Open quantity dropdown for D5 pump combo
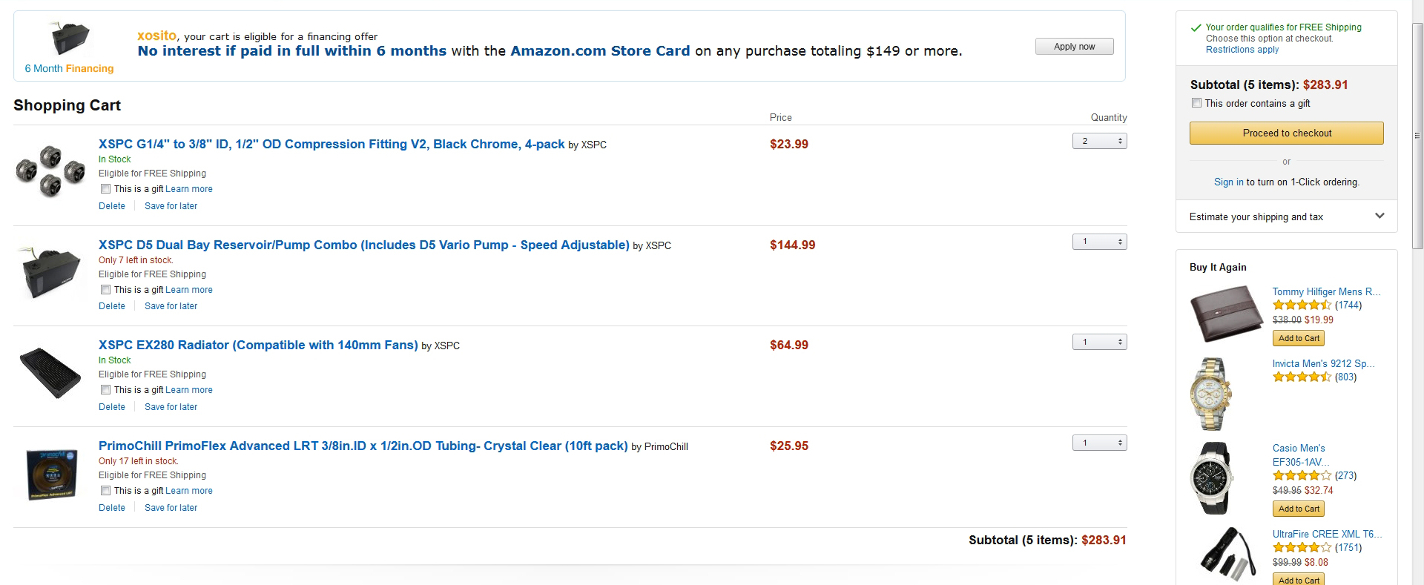The height and width of the screenshot is (585, 1424). click(x=1099, y=242)
